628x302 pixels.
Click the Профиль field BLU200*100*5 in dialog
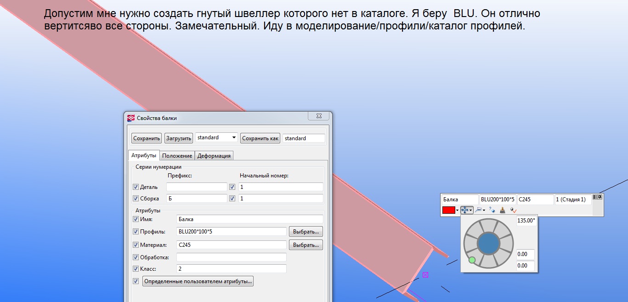[232, 231]
